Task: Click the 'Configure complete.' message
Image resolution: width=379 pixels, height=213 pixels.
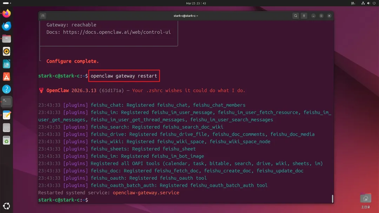Action: coord(73,61)
